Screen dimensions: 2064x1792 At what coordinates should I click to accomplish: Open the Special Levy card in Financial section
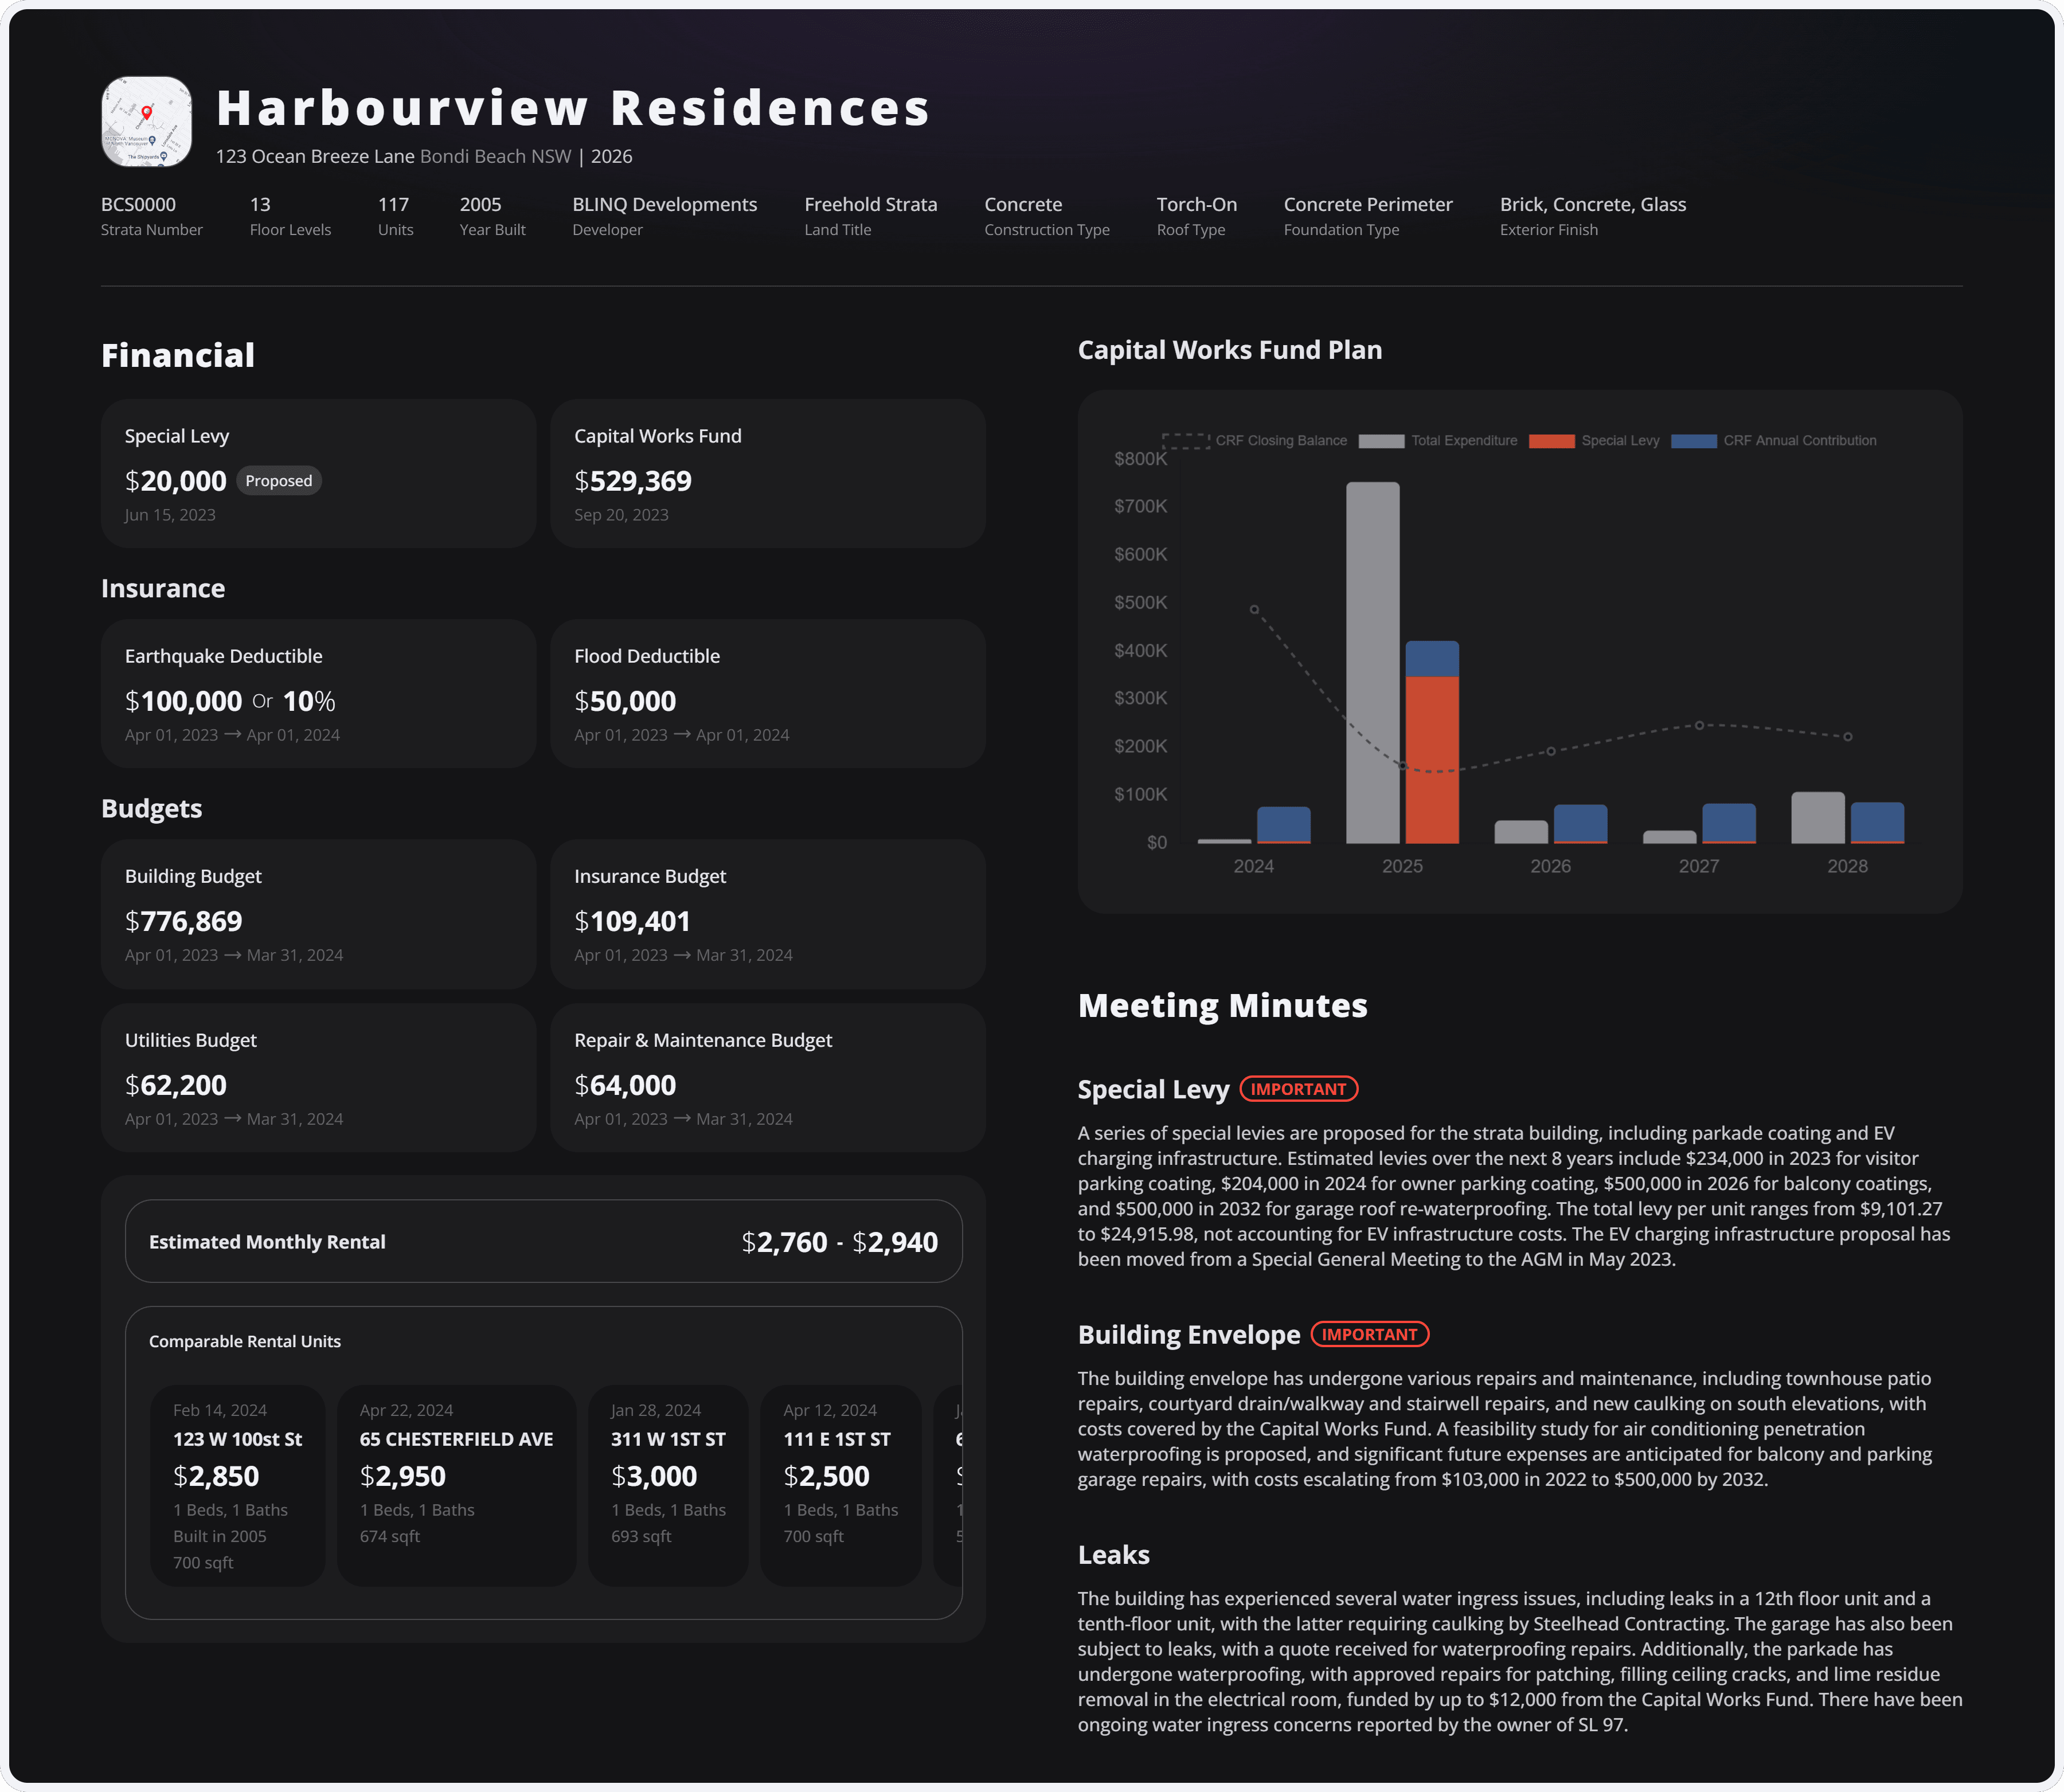point(318,473)
